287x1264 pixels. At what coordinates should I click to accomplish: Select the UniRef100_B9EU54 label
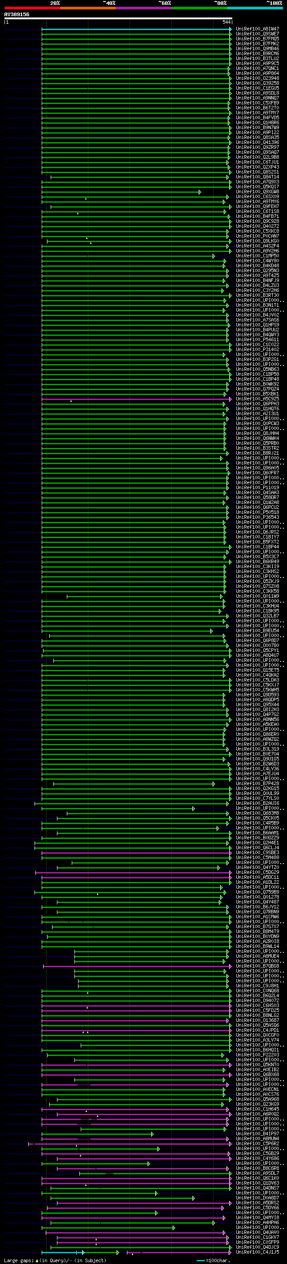(257, 630)
